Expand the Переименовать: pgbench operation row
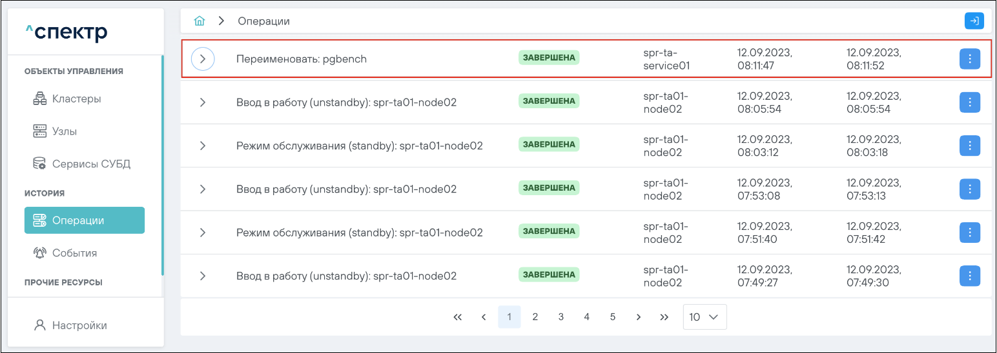The width and height of the screenshot is (997, 353). tap(203, 59)
